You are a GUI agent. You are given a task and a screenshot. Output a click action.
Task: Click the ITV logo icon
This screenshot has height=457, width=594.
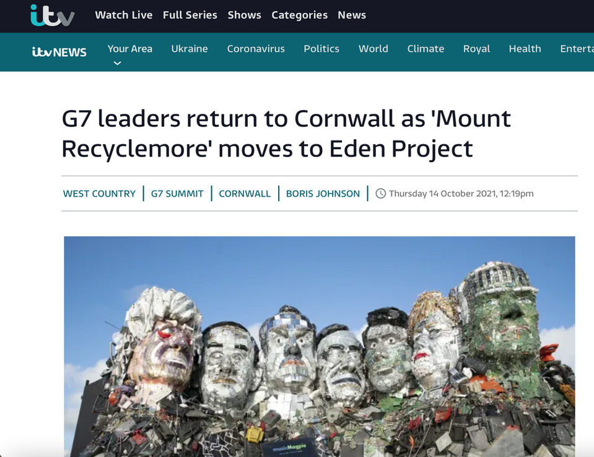(52, 15)
